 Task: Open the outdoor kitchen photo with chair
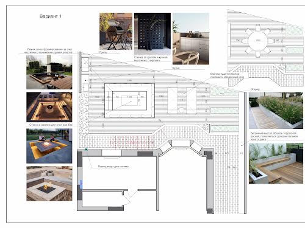[x=191, y=39]
